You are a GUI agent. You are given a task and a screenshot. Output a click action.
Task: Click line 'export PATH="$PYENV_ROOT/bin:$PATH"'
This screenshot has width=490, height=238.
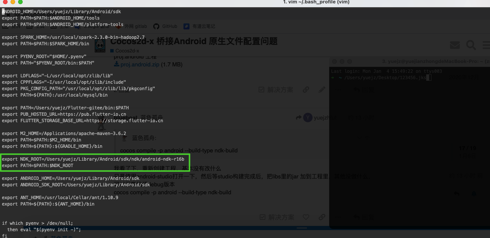coord(48,63)
